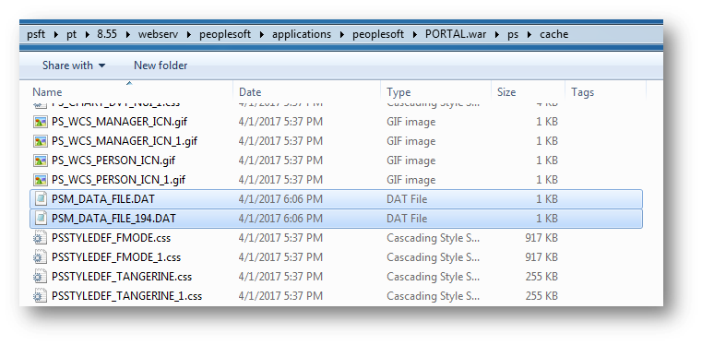Expand arrow after pt in breadcrumb
This screenshot has width=702, height=345.
87,34
